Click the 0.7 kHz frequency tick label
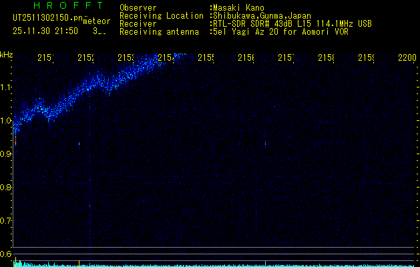The height and width of the screenshot is (267, 420). coord(6,221)
